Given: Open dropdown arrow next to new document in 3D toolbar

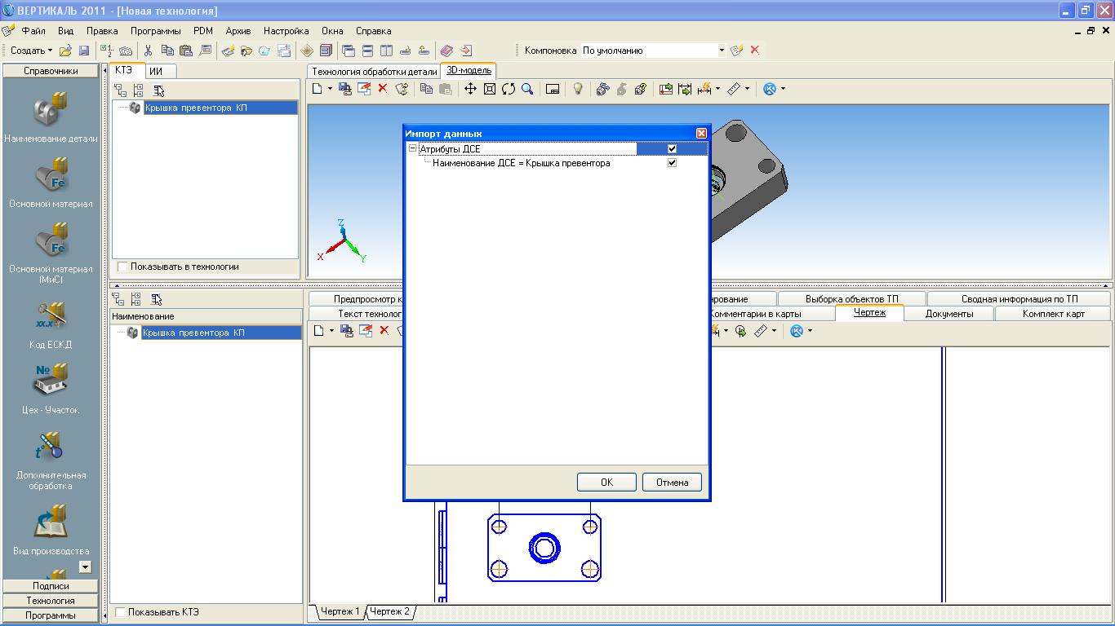Looking at the screenshot, I should click(x=330, y=89).
